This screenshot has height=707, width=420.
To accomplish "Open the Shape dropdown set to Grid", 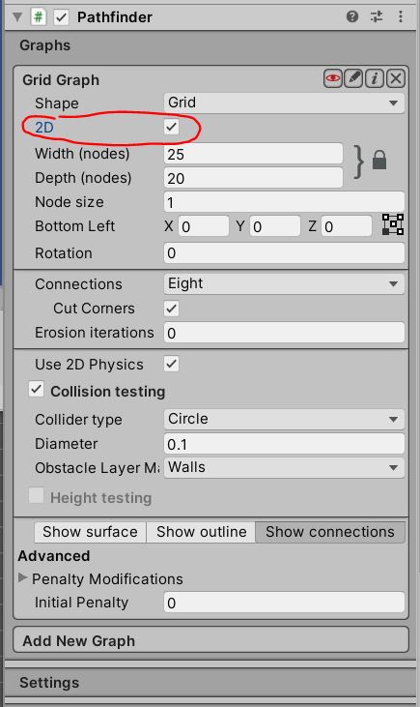I will pyautogui.click(x=284, y=103).
